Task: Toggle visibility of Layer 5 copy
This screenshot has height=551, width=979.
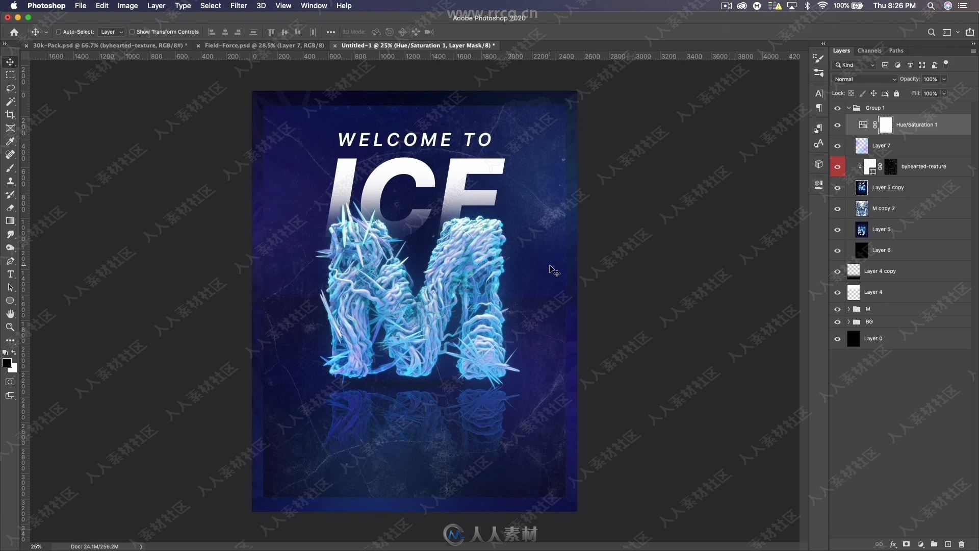Action: [838, 187]
